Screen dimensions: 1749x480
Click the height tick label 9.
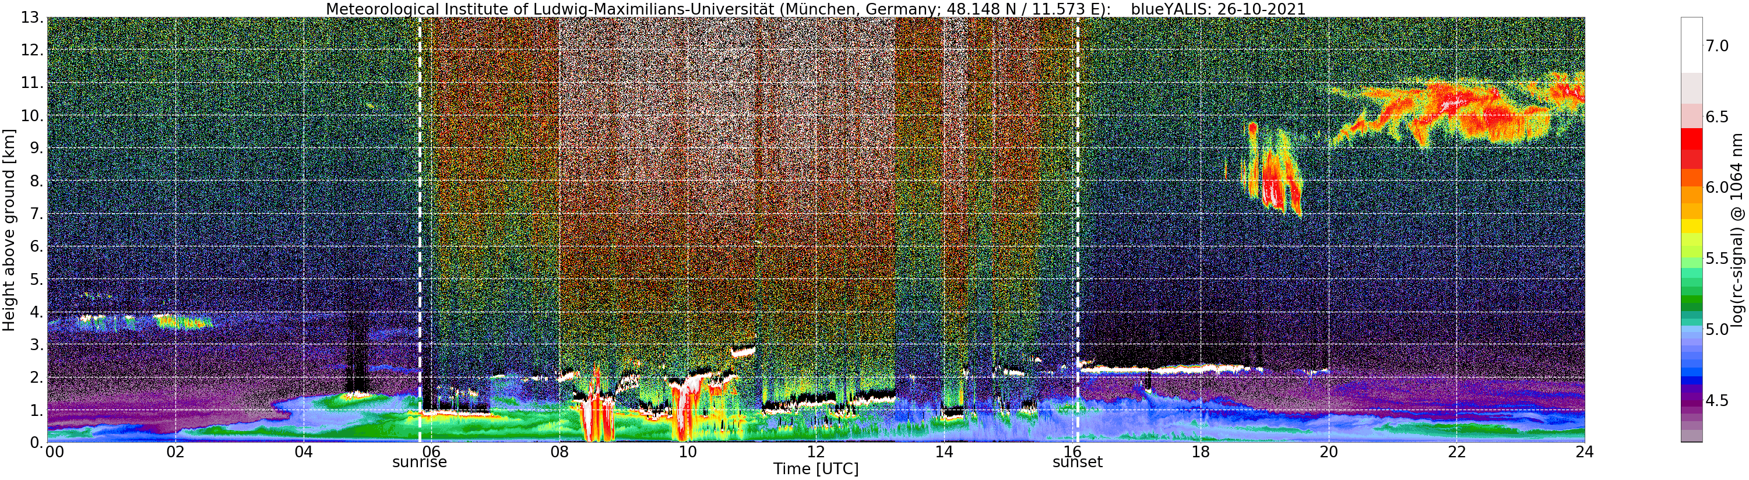pos(36,148)
